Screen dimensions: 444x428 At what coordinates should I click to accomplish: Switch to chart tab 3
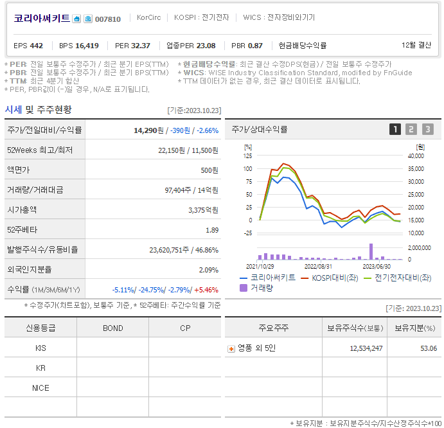428,129
